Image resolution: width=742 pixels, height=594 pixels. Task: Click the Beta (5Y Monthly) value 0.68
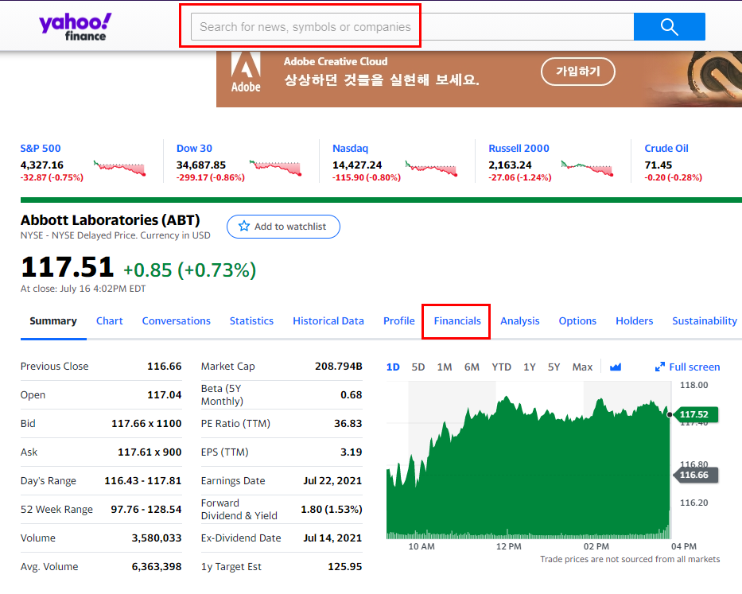point(352,394)
